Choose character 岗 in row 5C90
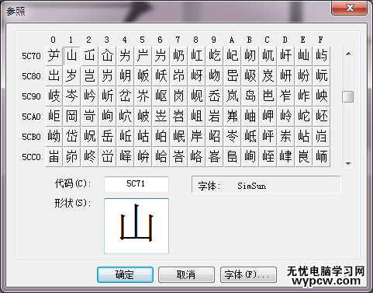The height and width of the screenshot is (293, 373). pyautogui.click(x=179, y=96)
